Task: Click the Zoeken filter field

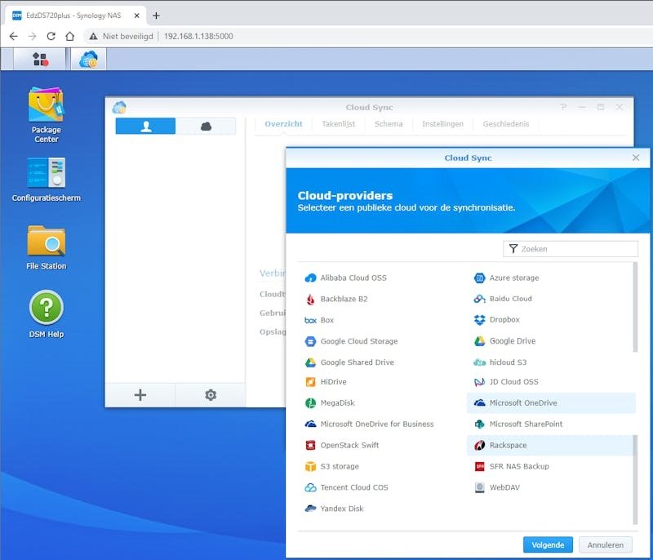Action: click(570, 249)
